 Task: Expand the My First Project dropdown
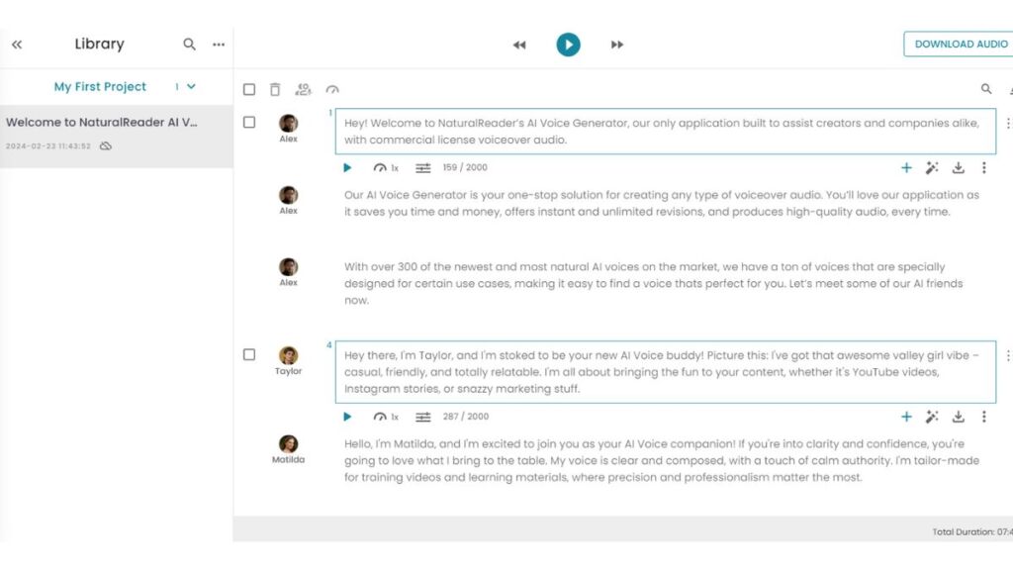[x=191, y=87]
